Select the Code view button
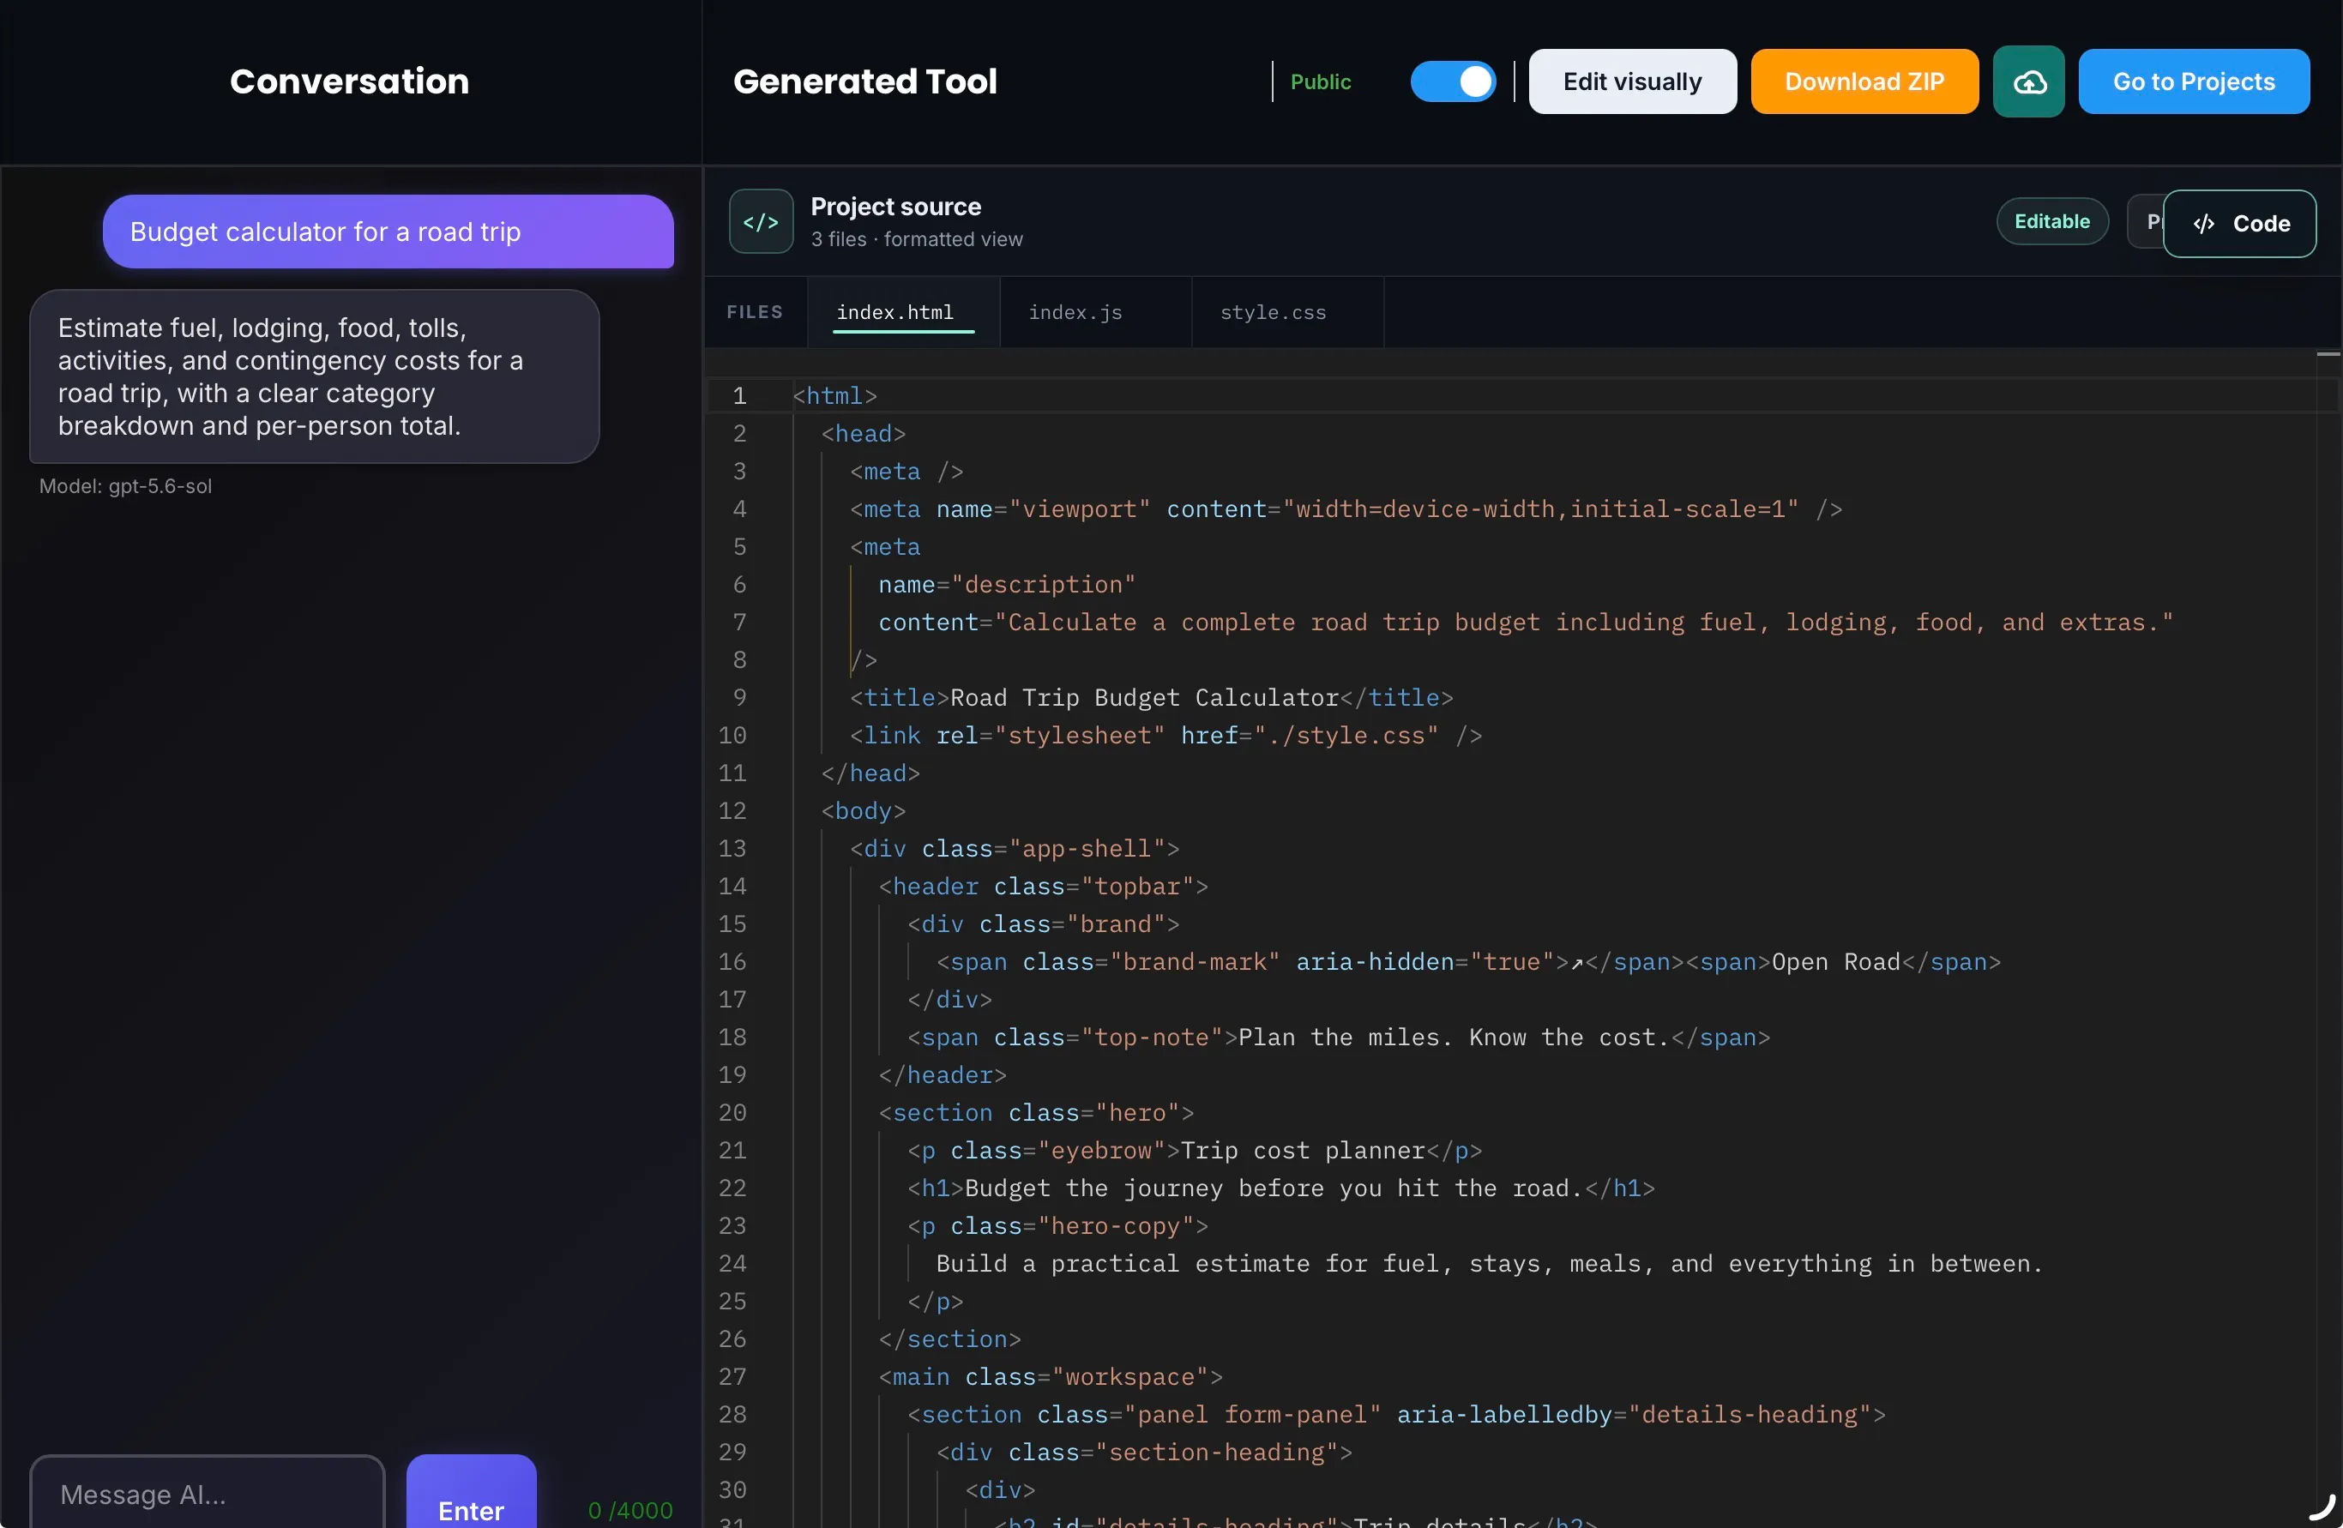This screenshot has width=2343, height=1528. [2239, 224]
